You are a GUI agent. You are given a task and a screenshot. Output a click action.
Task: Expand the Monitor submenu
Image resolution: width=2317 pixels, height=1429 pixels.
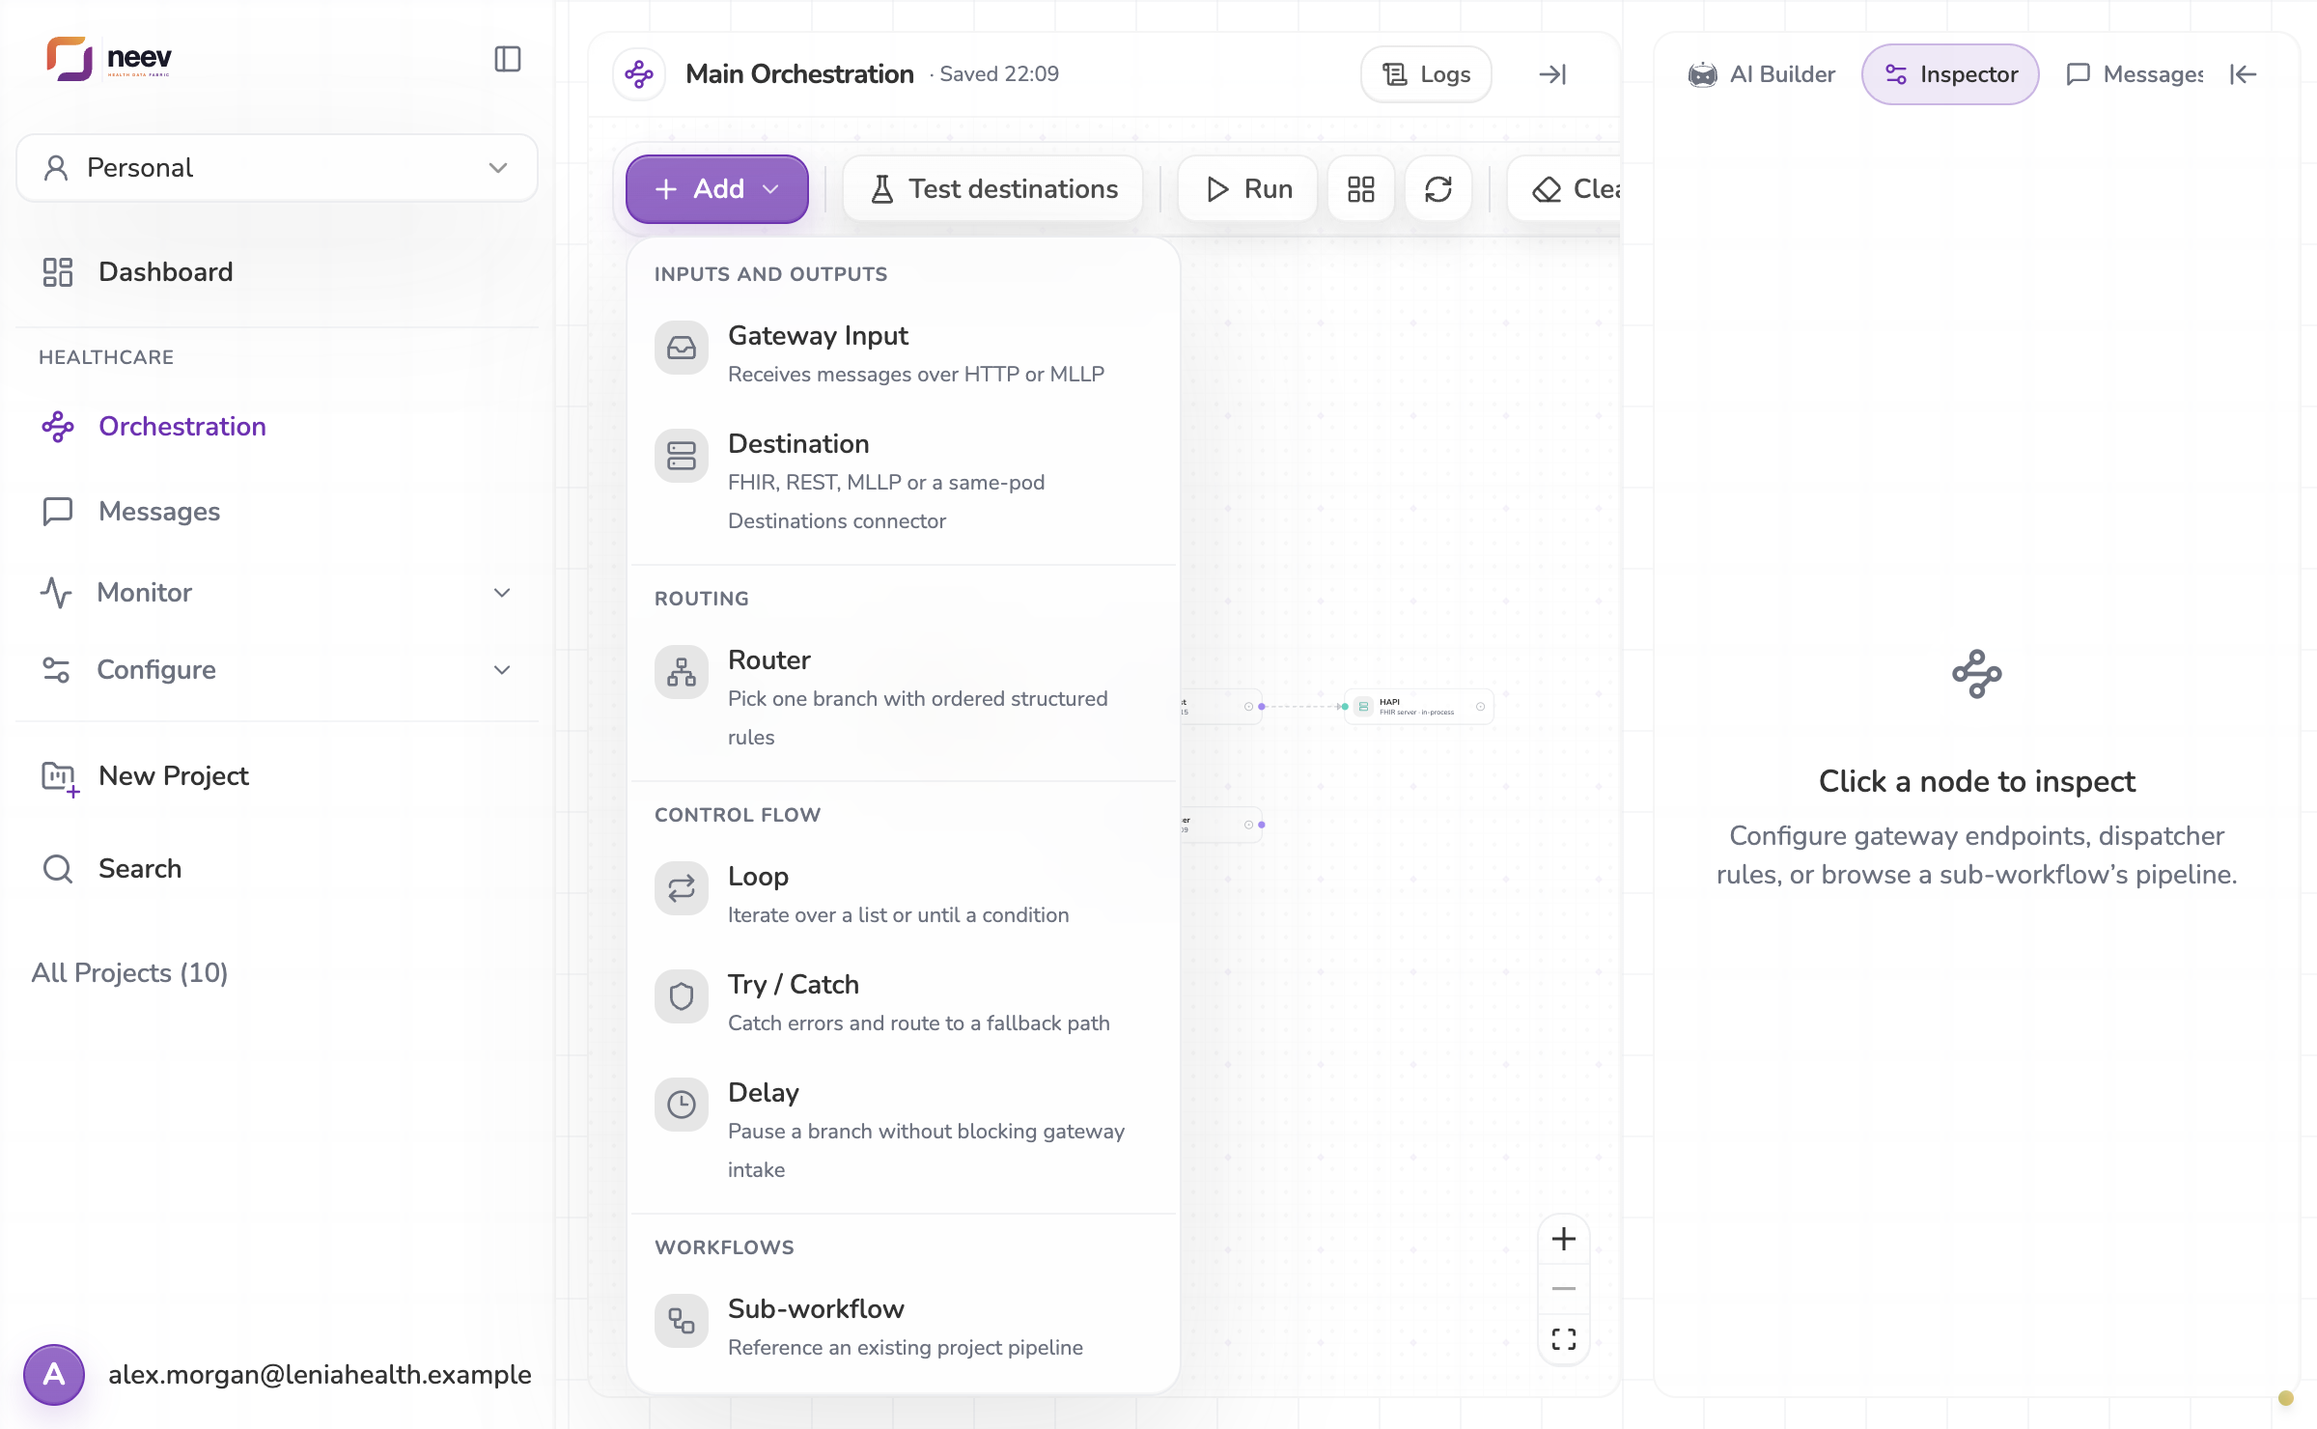[277, 593]
